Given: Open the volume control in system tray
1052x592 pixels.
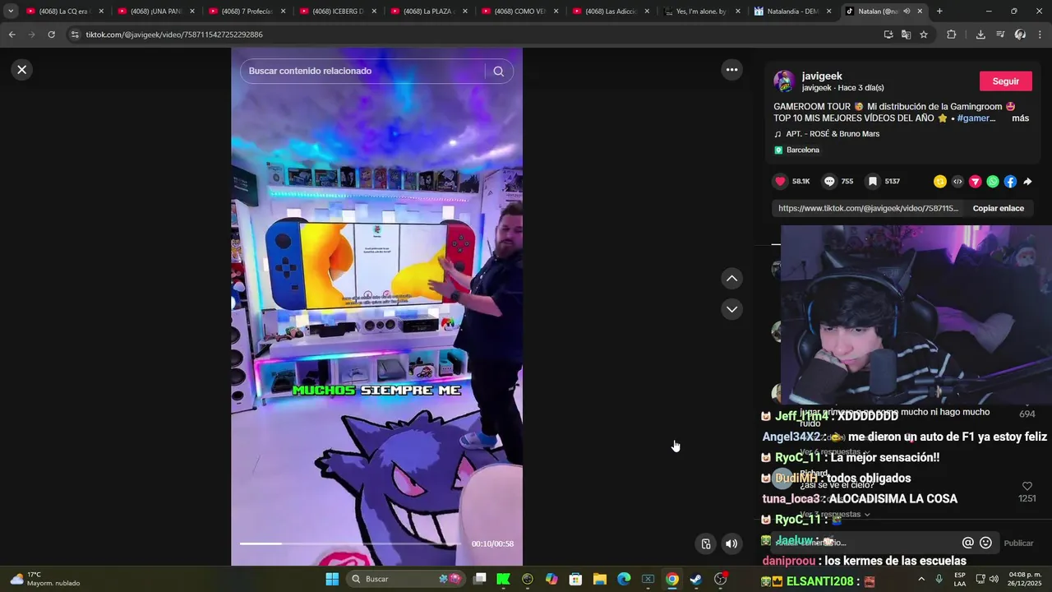Looking at the screenshot, I should click(994, 579).
